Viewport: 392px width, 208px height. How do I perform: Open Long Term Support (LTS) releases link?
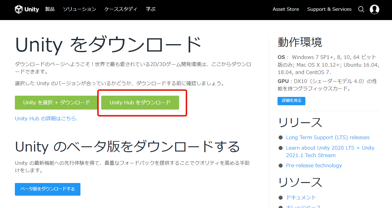pyautogui.click(x=327, y=137)
